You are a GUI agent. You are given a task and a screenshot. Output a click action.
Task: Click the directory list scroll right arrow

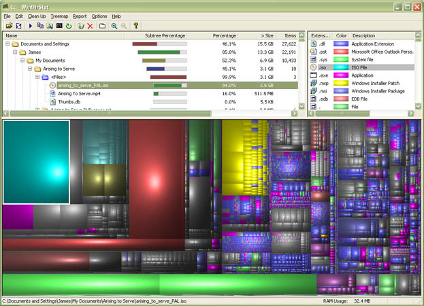295,113
